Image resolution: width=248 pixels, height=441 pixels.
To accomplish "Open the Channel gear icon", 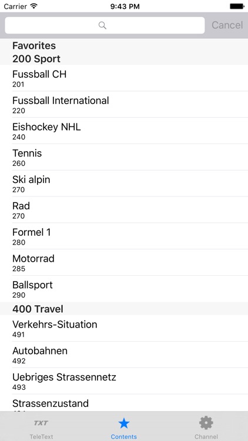I will pos(206,423).
